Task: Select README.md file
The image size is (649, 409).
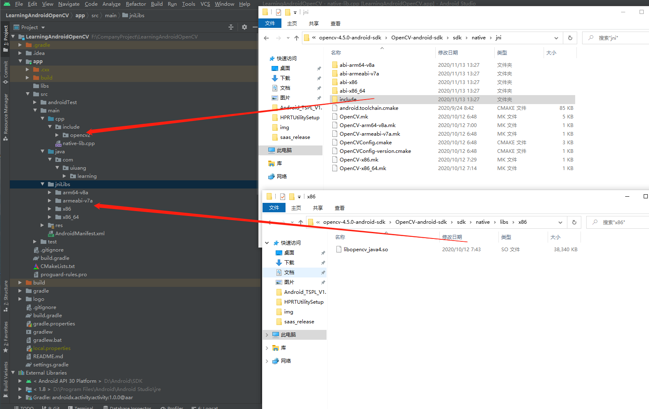Action: [x=48, y=357]
